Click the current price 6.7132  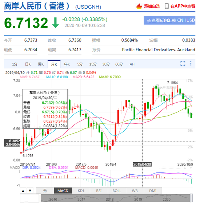pos(26,23)
